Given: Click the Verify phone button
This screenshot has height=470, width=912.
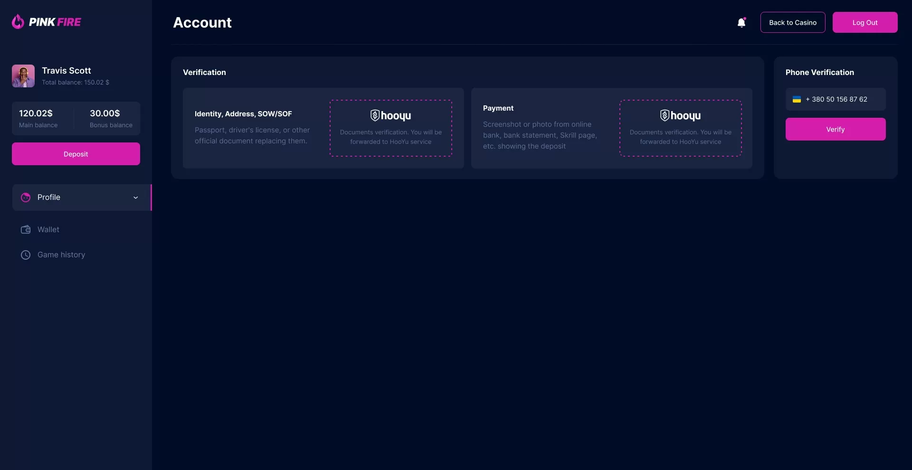Looking at the screenshot, I should point(836,129).
